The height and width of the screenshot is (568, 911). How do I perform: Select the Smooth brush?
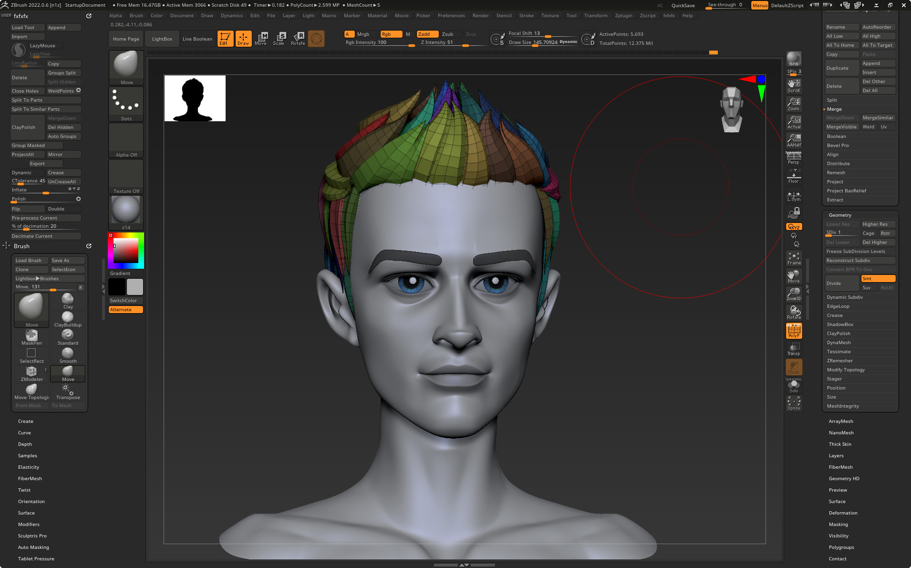click(68, 355)
